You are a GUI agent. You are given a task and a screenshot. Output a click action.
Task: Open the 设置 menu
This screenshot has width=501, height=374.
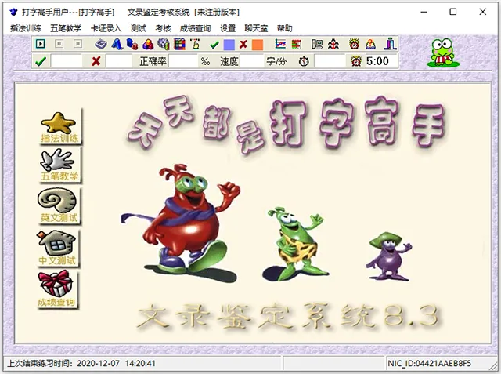tap(228, 28)
